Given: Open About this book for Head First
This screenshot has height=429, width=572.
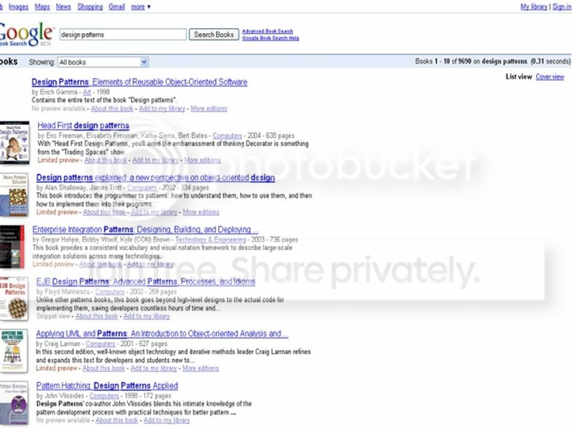Looking at the screenshot, I should point(106,160).
